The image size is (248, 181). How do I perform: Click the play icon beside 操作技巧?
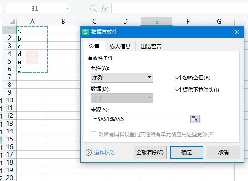click(89, 152)
